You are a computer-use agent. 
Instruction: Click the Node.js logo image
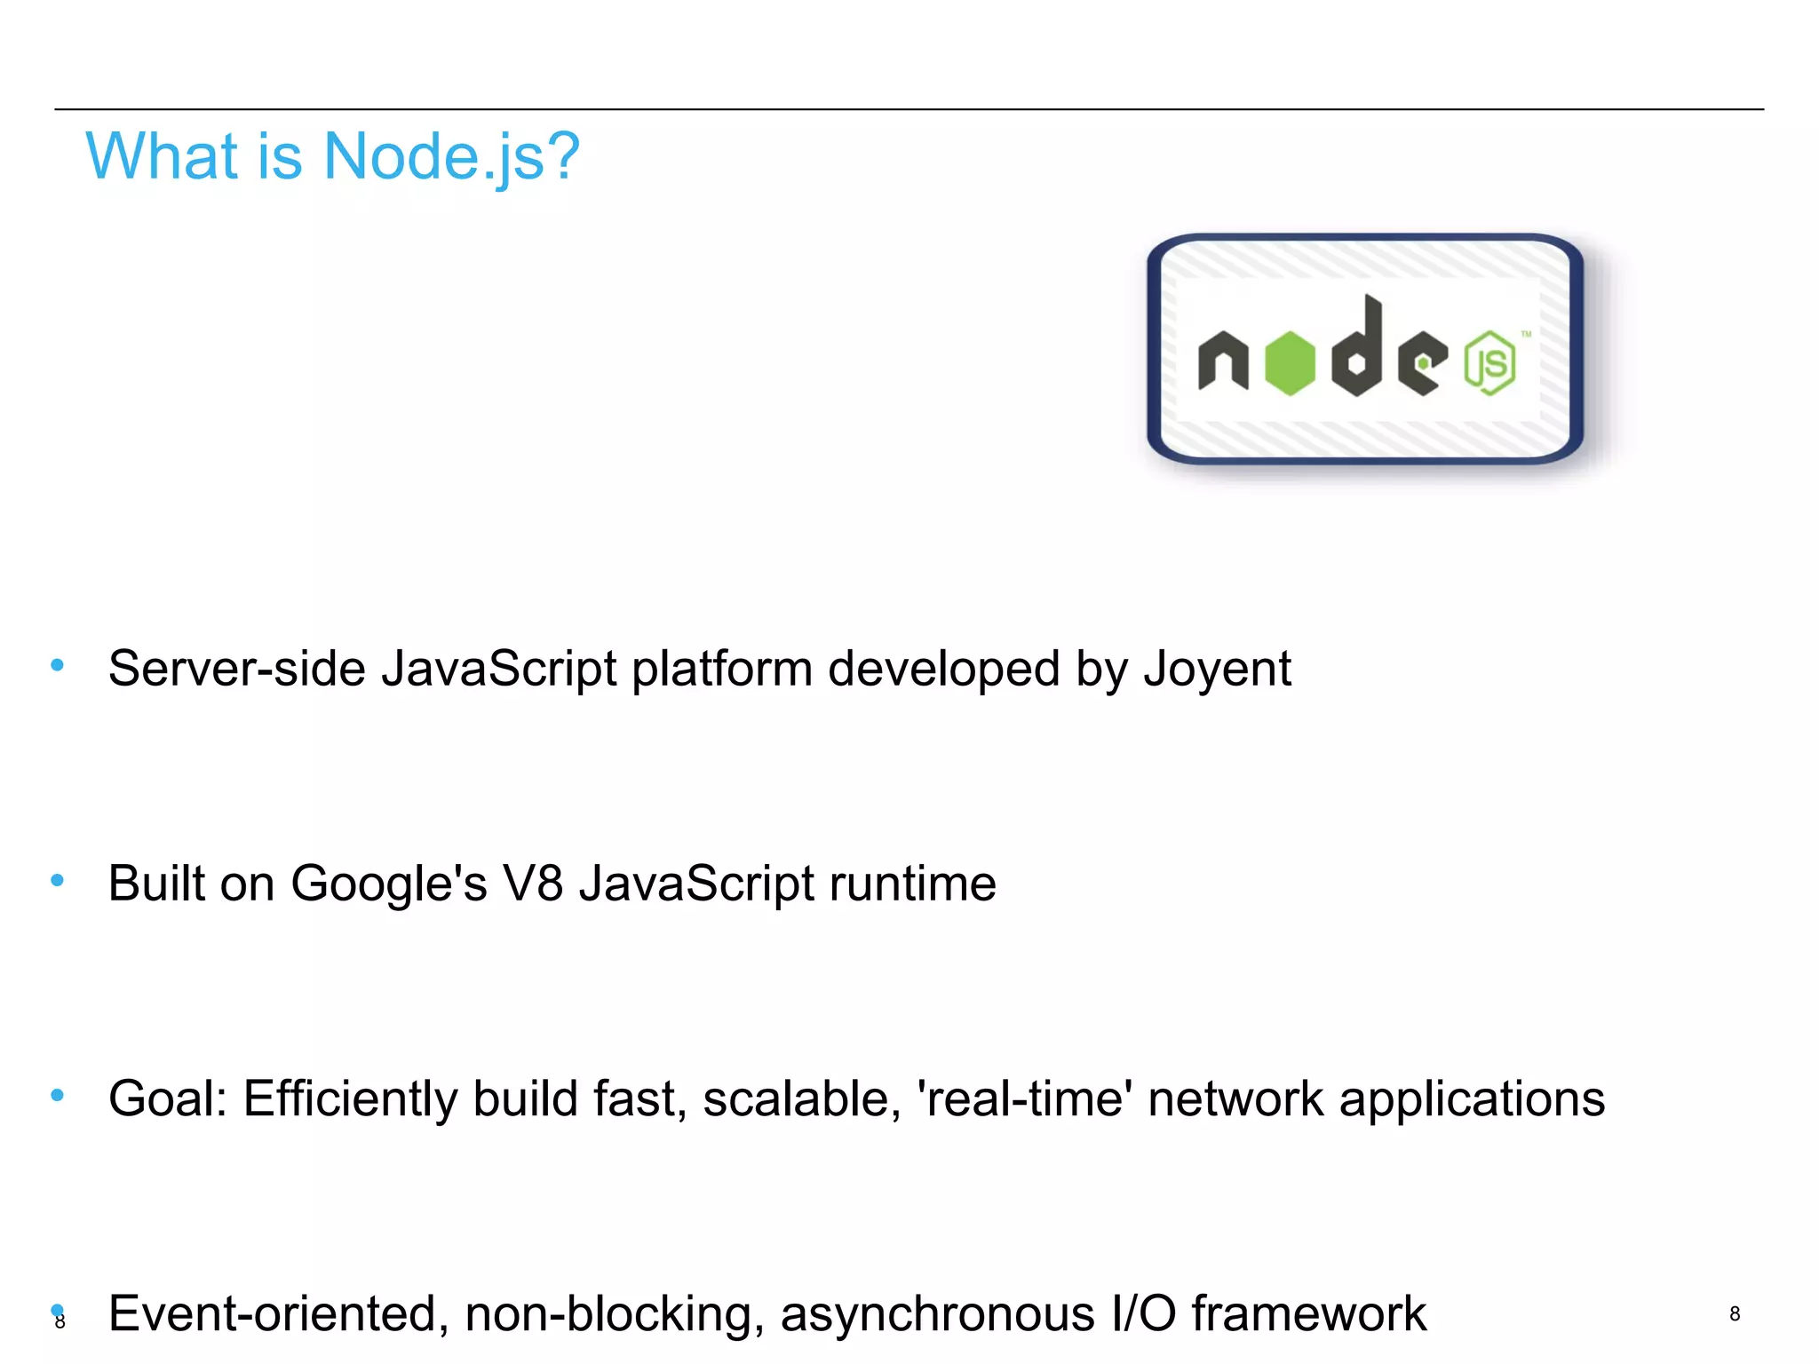click(1365, 349)
